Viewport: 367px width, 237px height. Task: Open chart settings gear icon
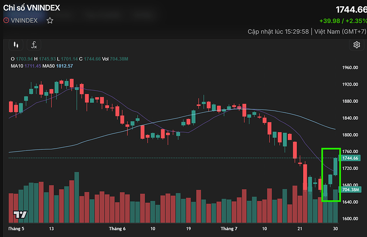click(356, 45)
